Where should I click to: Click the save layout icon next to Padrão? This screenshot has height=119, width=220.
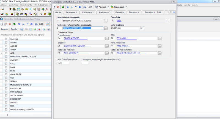pos(22,29)
